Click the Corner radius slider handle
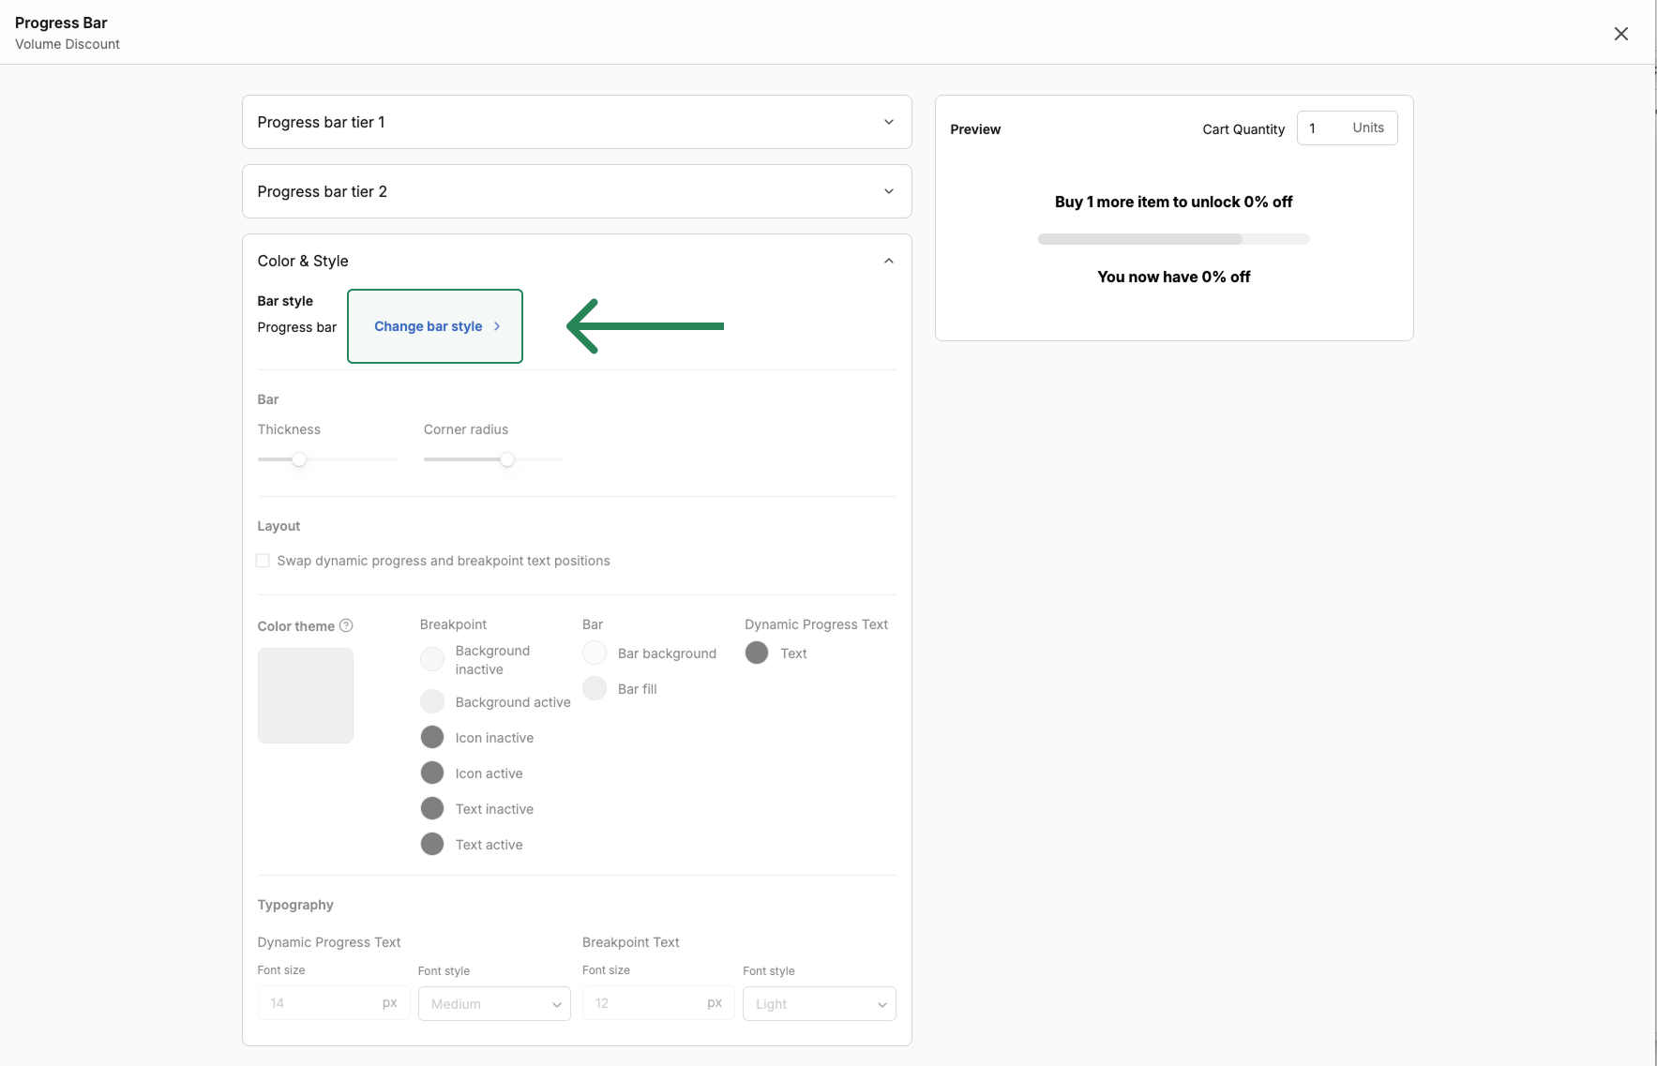Screen dimensions: 1657x1066 point(507,459)
